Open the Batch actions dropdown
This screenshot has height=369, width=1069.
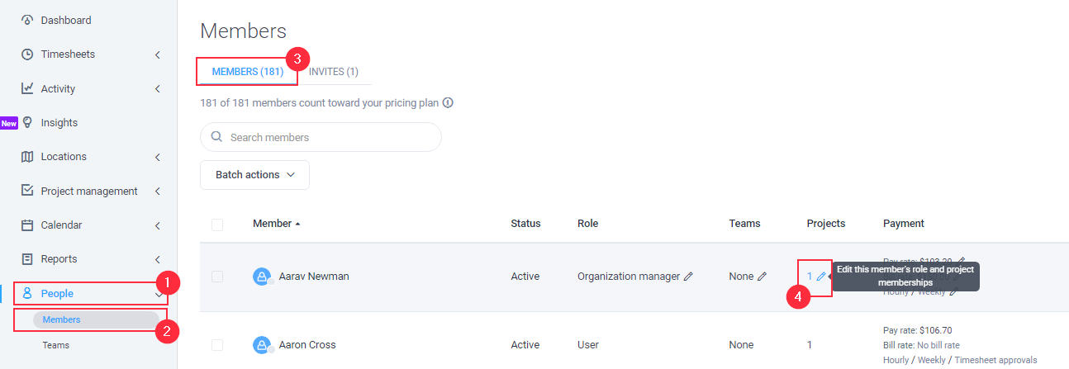254,175
